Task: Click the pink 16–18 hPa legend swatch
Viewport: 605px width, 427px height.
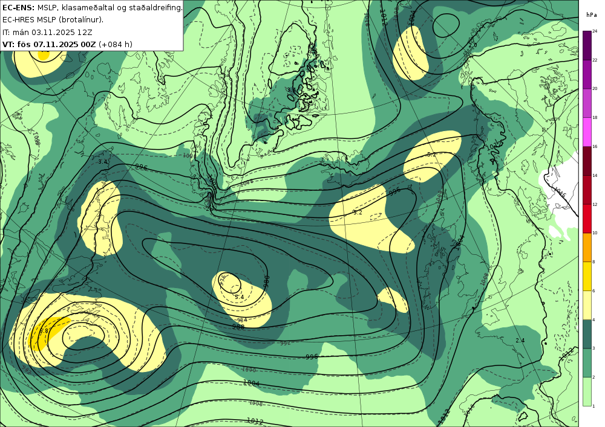Action: [x=587, y=132]
